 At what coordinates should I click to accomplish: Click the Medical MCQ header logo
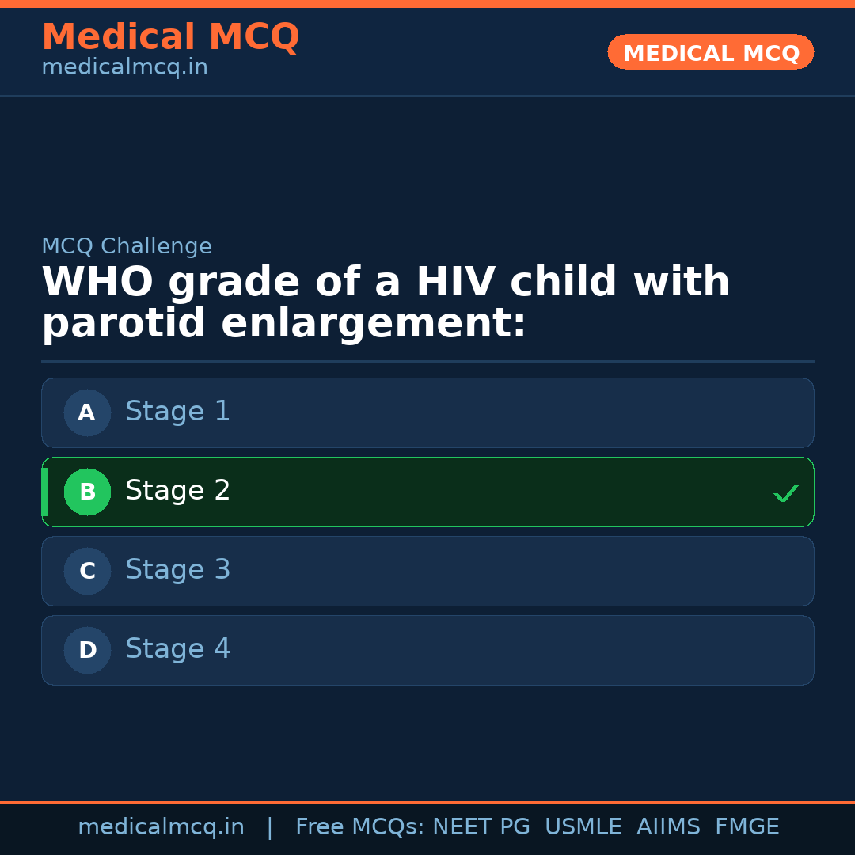click(170, 36)
